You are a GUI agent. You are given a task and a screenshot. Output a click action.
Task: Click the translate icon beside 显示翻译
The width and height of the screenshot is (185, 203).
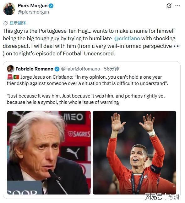(x=5, y=23)
